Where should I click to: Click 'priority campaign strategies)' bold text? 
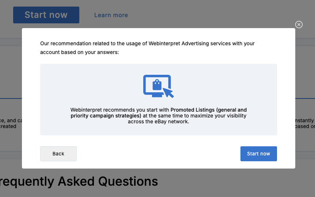[x=106, y=116]
